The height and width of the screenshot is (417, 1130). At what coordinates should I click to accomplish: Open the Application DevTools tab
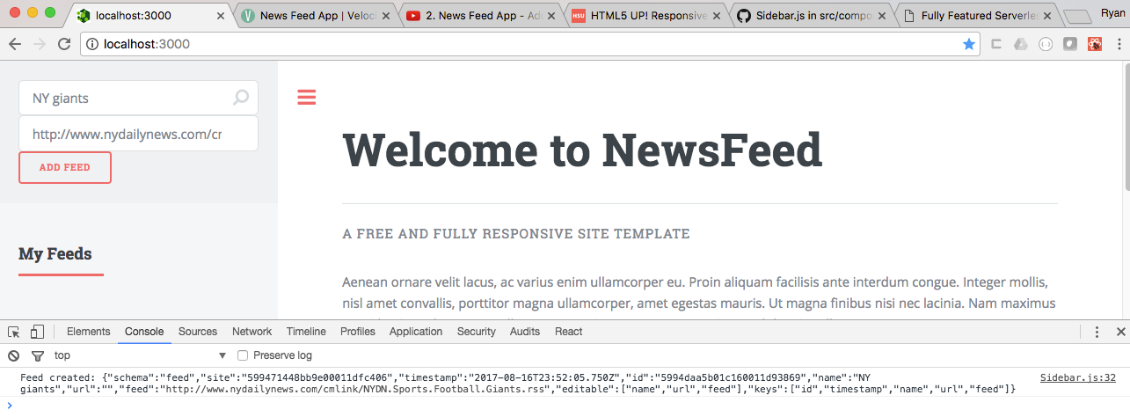pos(416,332)
